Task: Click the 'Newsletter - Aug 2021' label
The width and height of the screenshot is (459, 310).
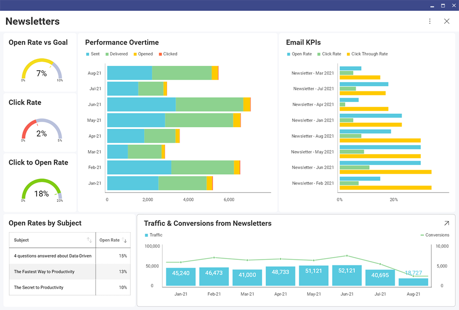Action: pyautogui.click(x=312, y=136)
